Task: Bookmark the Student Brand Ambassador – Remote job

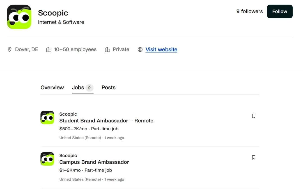Action: click(x=254, y=116)
